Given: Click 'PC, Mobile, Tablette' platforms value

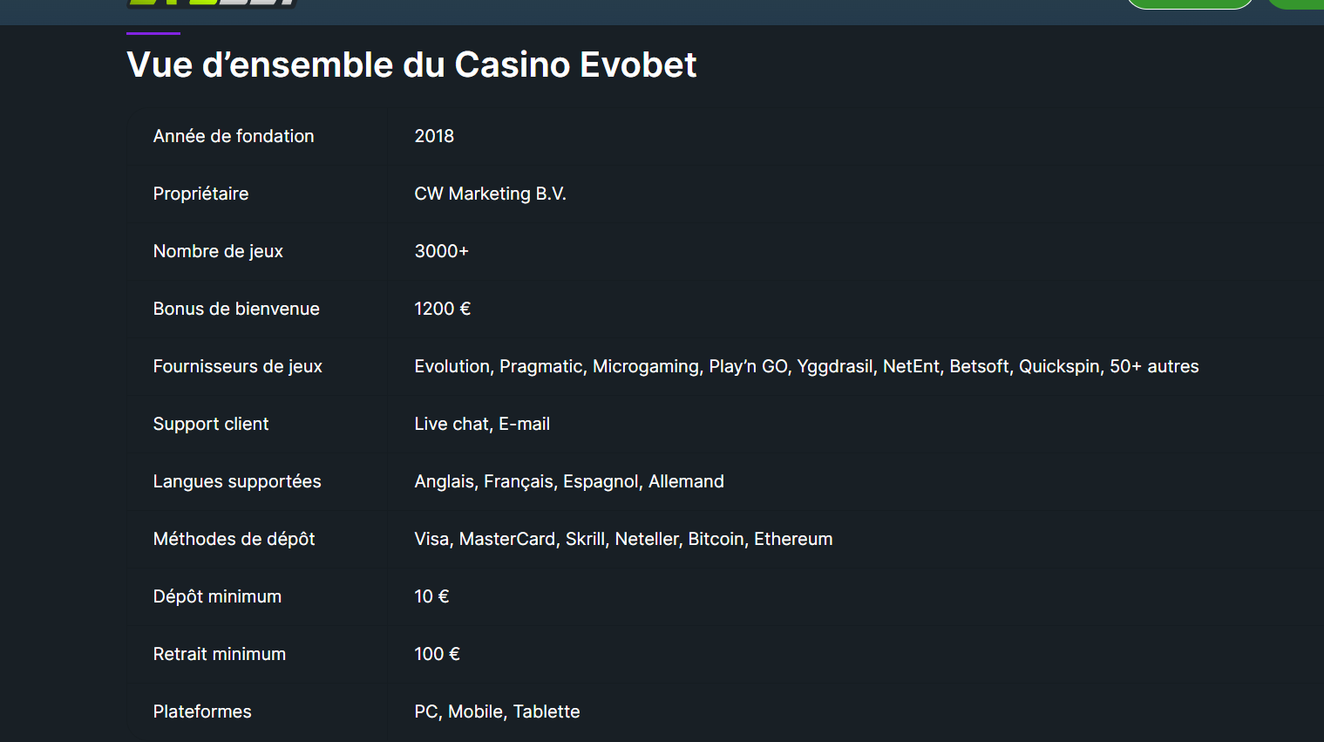Looking at the screenshot, I should 497,711.
